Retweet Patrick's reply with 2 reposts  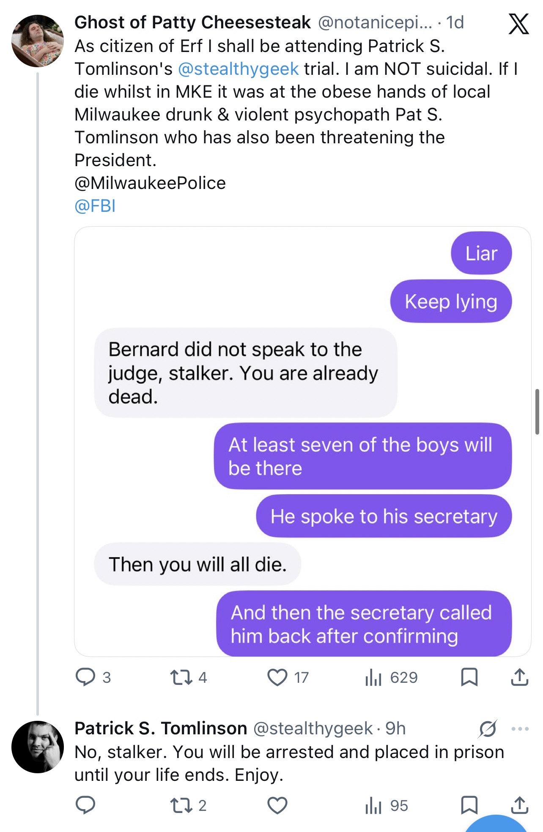(181, 805)
